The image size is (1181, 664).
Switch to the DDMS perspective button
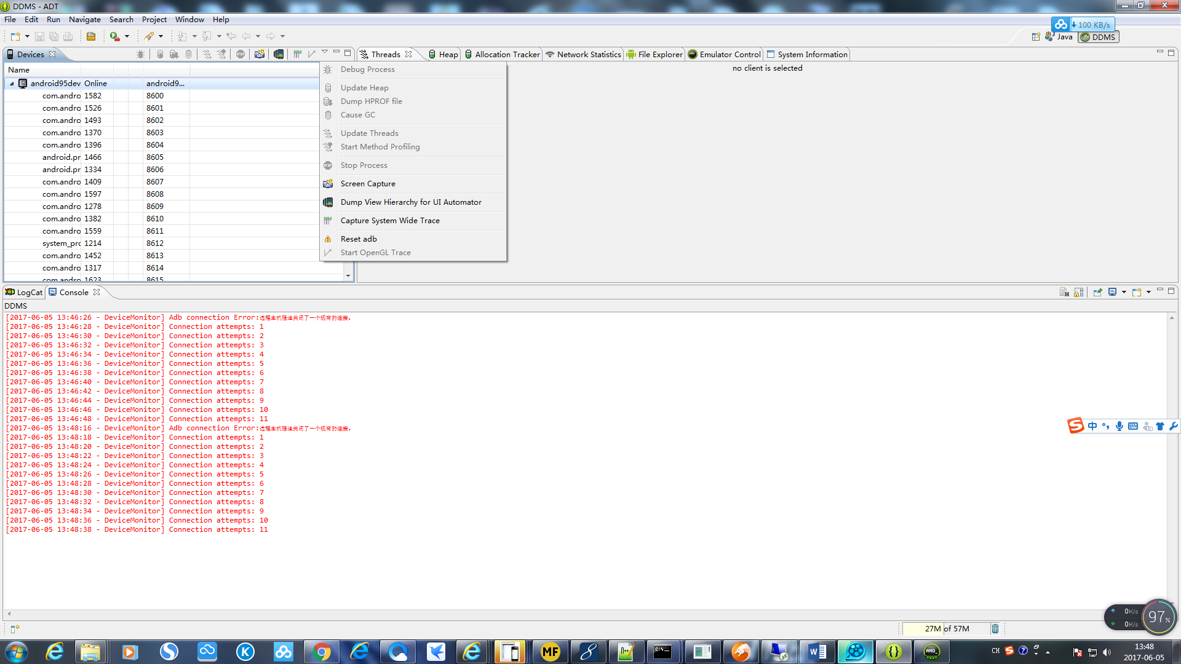[x=1098, y=38]
